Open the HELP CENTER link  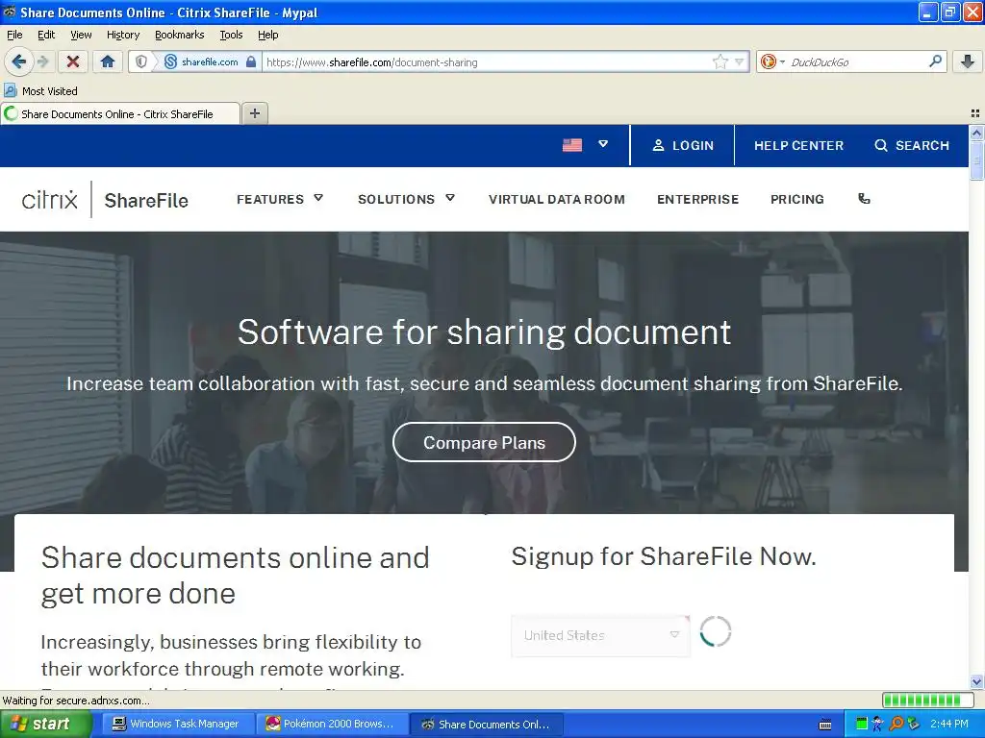point(798,146)
